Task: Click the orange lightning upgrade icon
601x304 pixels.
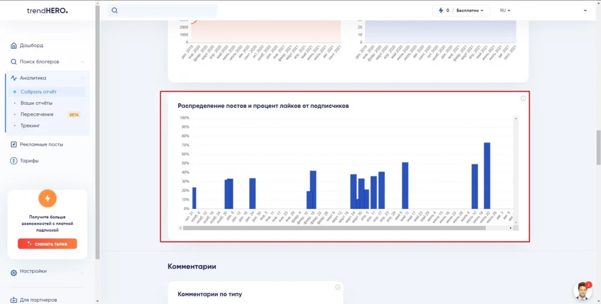Action: pyautogui.click(x=48, y=198)
